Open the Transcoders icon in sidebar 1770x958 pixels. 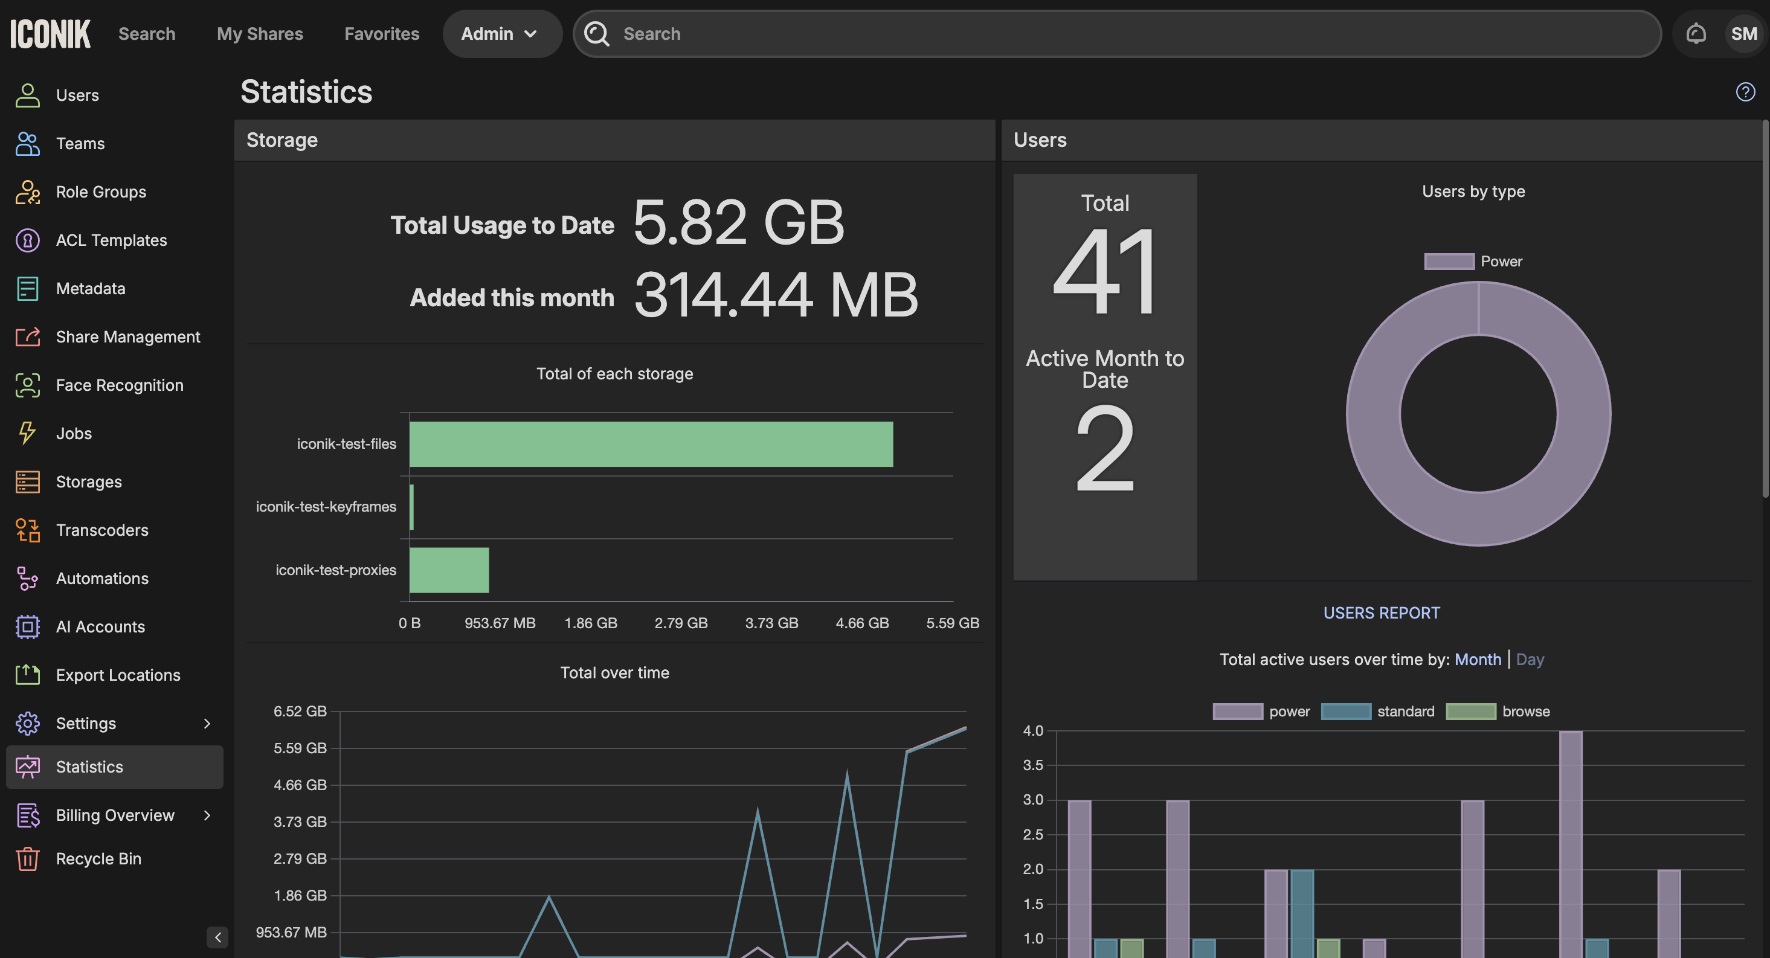coord(27,530)
